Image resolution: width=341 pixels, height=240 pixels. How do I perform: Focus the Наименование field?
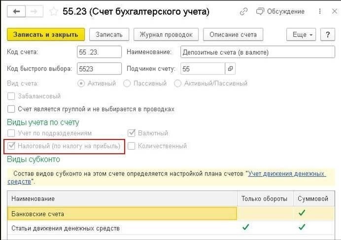[258, 52]
